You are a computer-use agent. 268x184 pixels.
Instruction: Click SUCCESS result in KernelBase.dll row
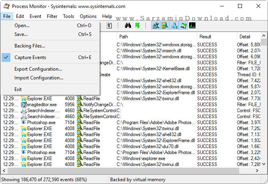point(207,69)
